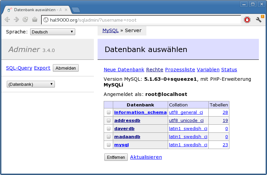Image resolution: width=267 pixels, height=175 pixels.
Task: Click latin1_swedish_ci collation for madaandb
Action: 188,136
